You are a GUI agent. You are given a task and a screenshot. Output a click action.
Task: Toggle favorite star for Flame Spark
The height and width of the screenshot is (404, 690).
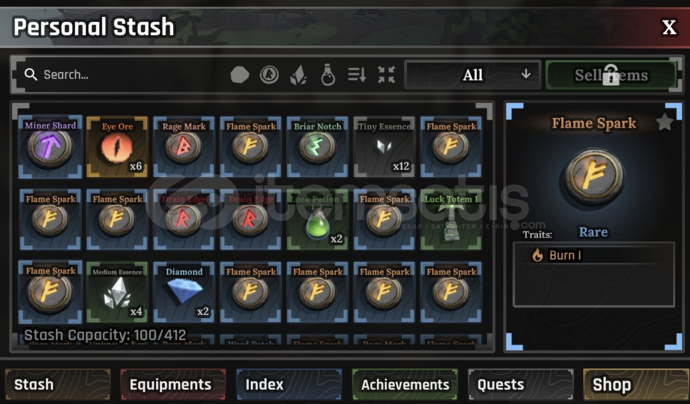664,122
